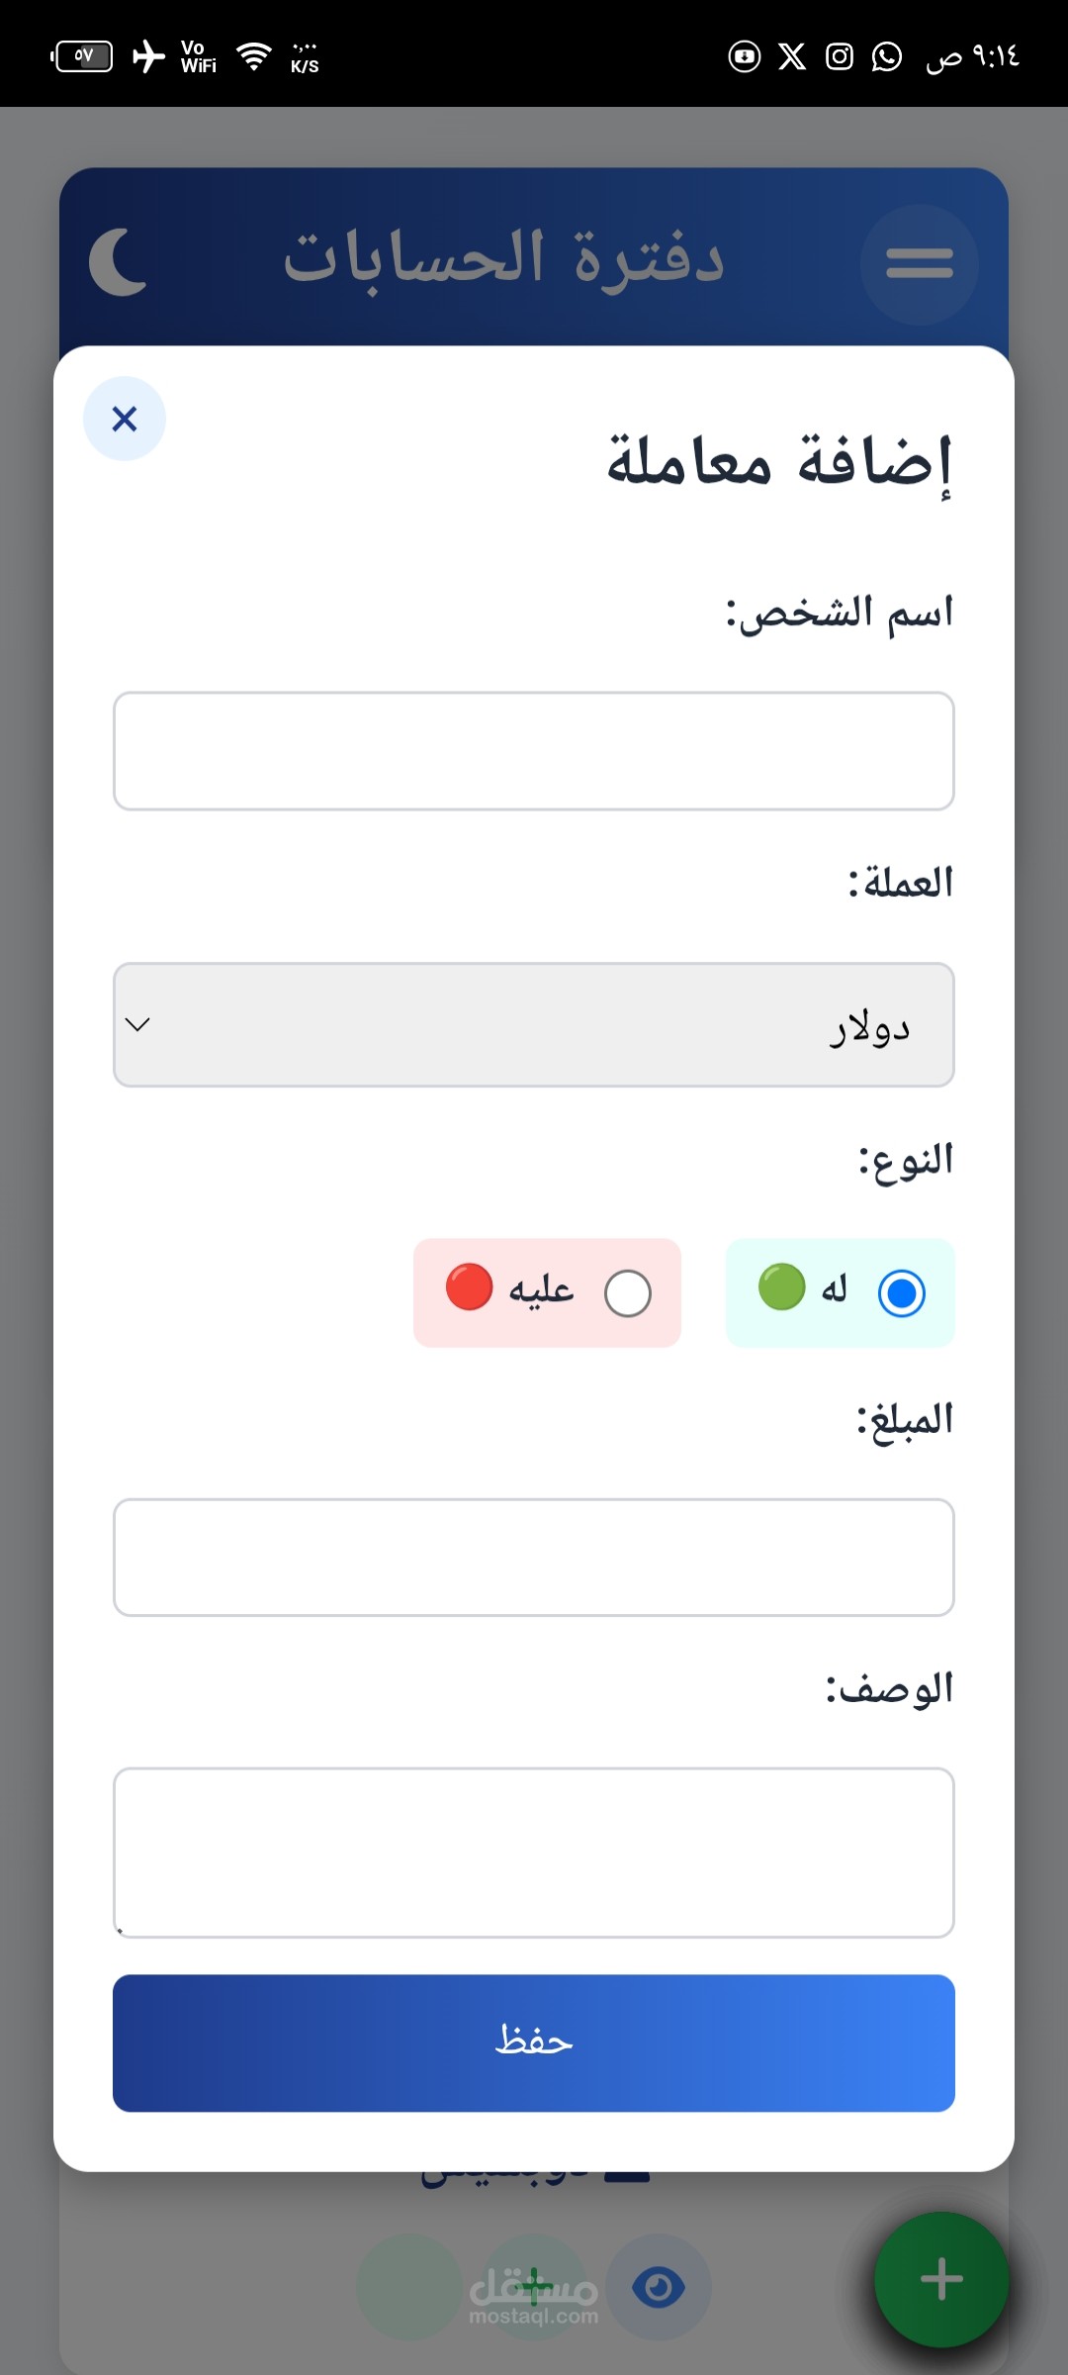Focus the amount input field

point(534,1558)
